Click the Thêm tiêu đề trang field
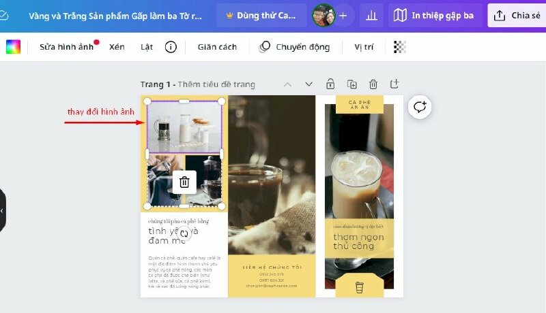This screenshot has width=546, height=313. click(216, 84)
